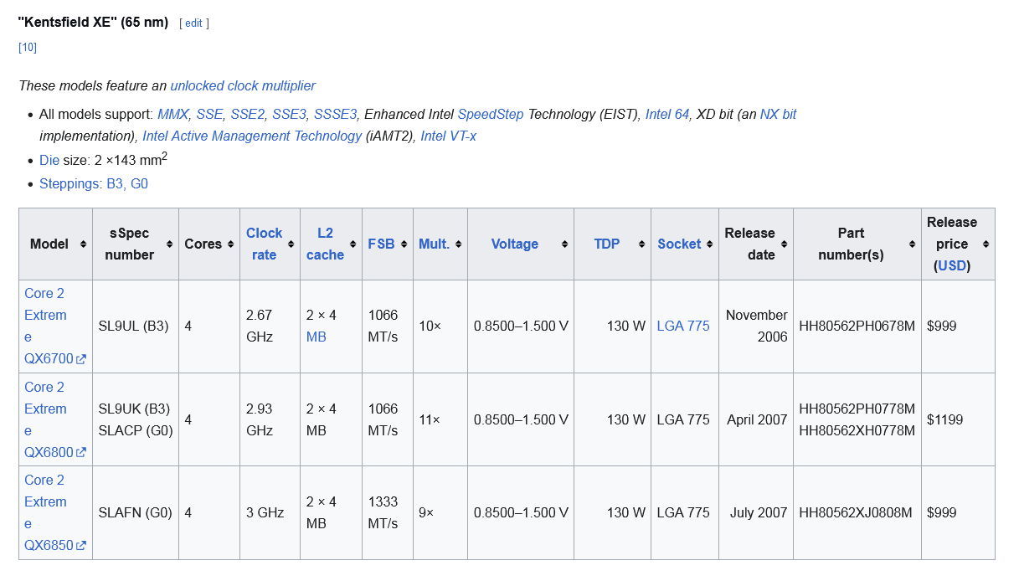Click external link icon beside QX6700

point(81,359)
